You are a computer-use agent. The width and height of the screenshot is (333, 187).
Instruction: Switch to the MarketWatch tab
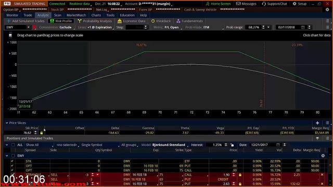[76, 15]
